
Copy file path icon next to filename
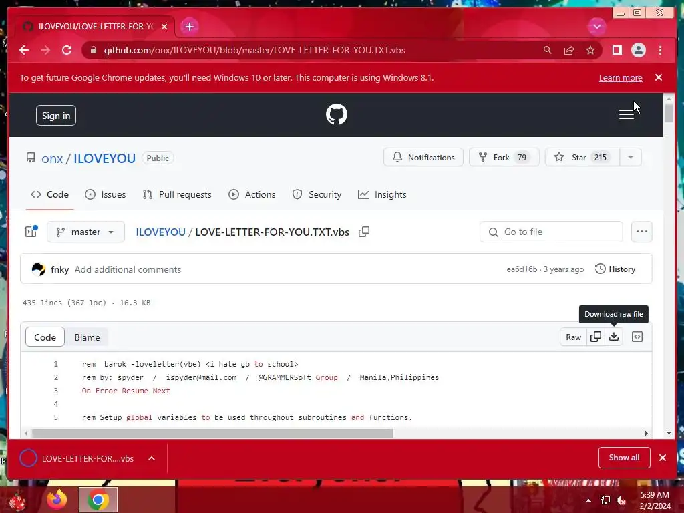pyautogui.click(x=364, y=232)
